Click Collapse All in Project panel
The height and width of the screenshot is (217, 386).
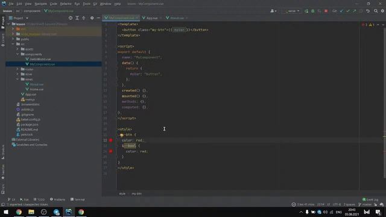84,18
